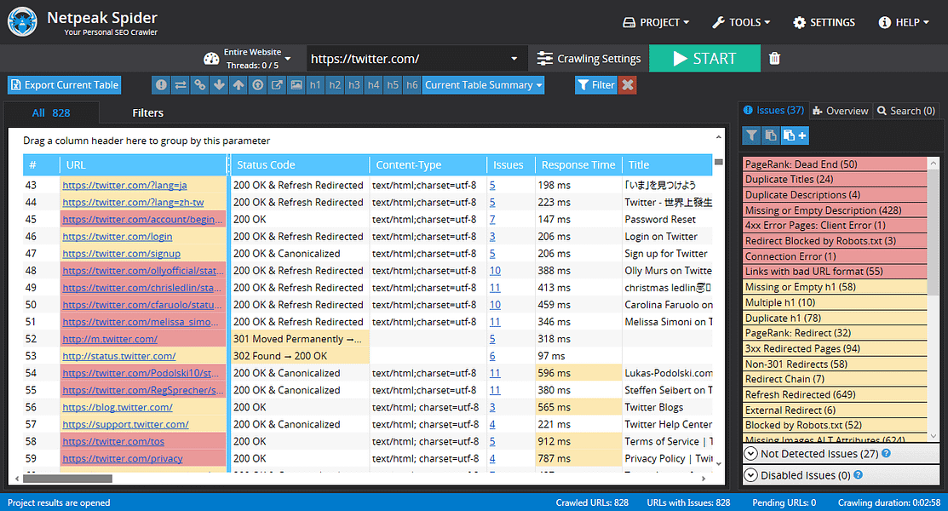Click the red X clear filter button

(628, 85)
